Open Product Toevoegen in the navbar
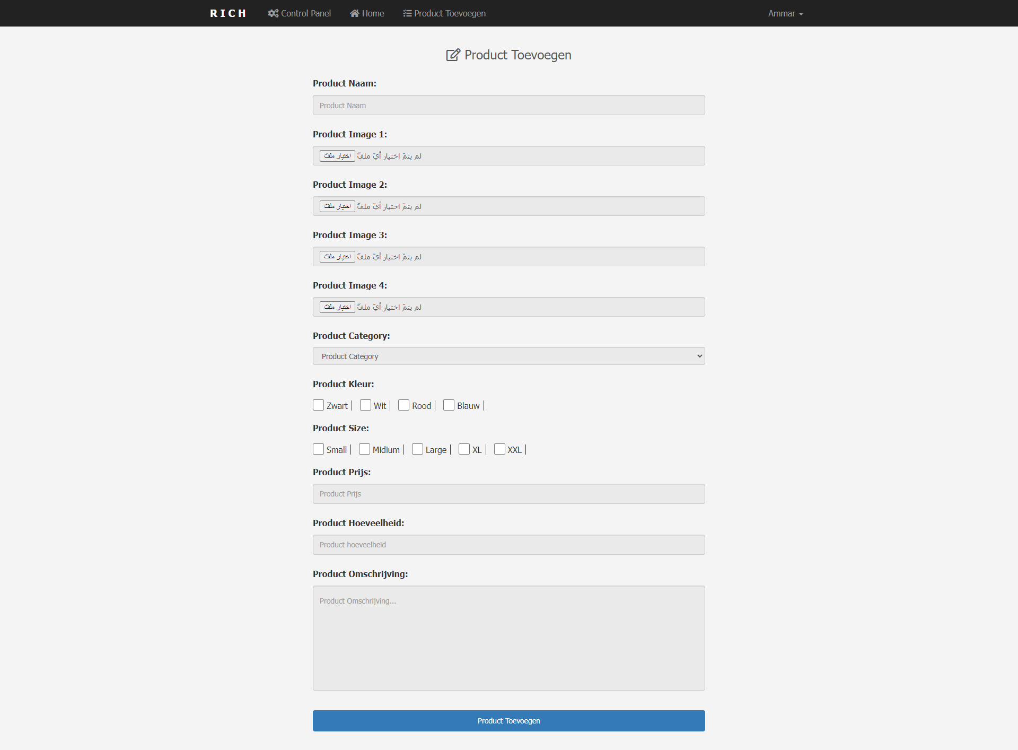Image resolution: width=1018 pixels, height=750 pixels. click(449, 13)
